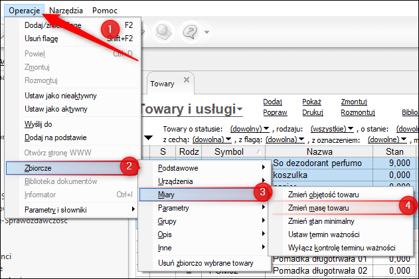Click the Dodaj link
The height and width of the screenshot is (279, 419).
tap(272, 102)
